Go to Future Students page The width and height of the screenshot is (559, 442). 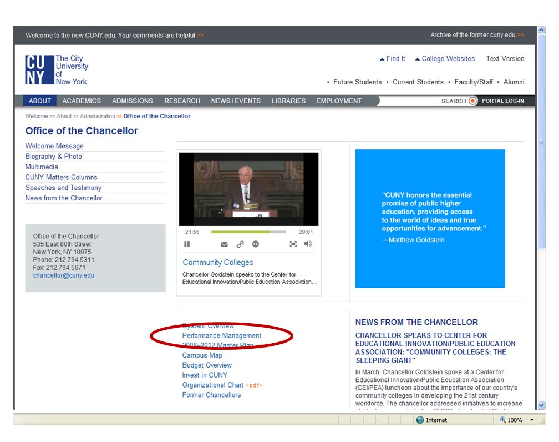[357, 82]
